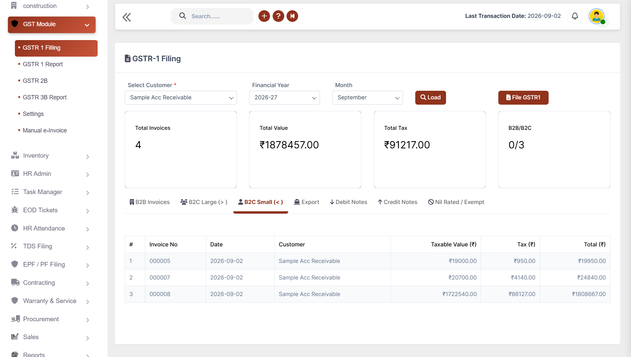Click the File GSTR1 button
Image resolution: width=631 pixels, height=357 pixels.
point(523,98)
